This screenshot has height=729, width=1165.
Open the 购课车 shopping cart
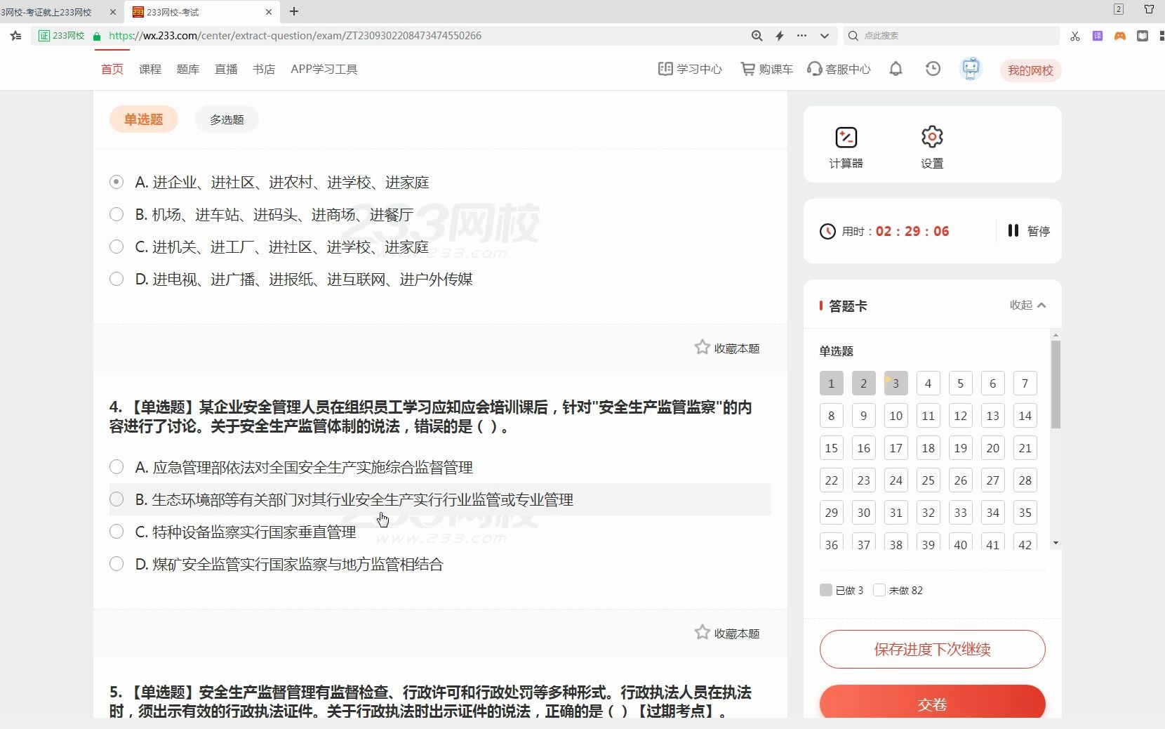coord(766,69)
